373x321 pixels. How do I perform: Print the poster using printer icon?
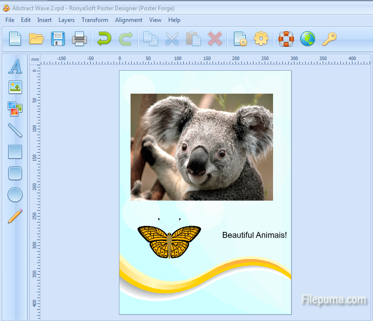[x=79, y=39]
